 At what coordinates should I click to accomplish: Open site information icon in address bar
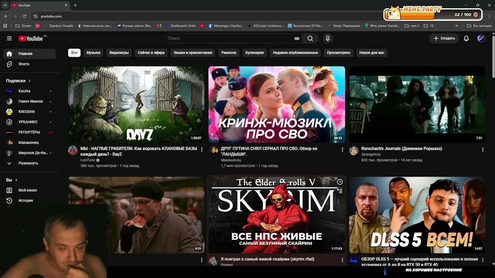(36, 16)
